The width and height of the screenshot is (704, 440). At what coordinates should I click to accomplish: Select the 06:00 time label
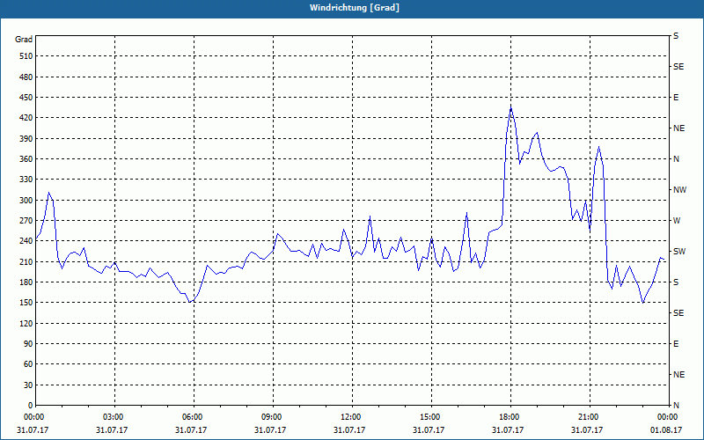tap(194, 416)
